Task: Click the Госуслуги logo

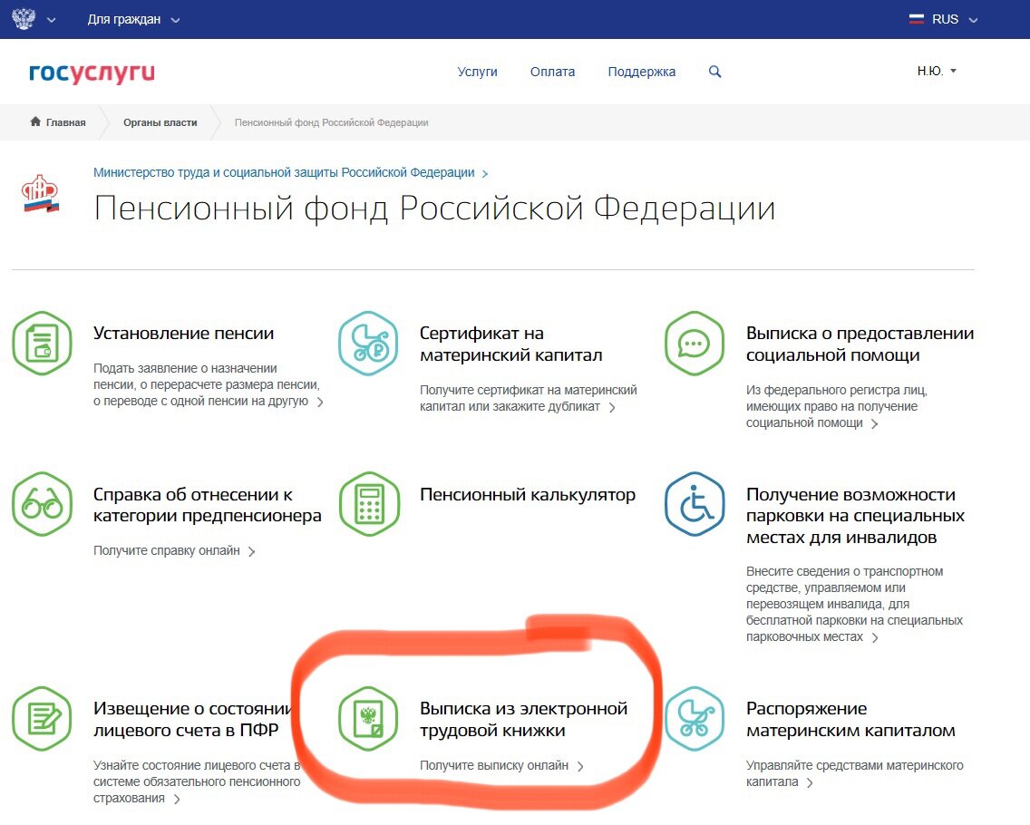Action: coord(92,73)
